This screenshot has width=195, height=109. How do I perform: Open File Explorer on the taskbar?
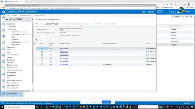53,107
